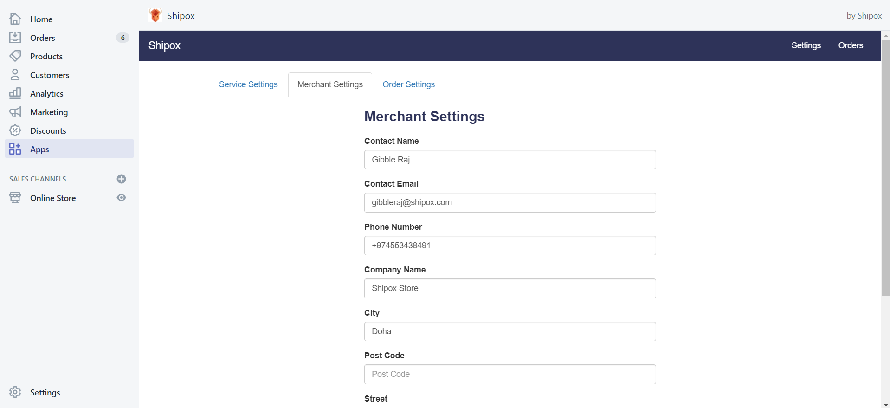Open Discounts section
890x408 pixels.
tap(48, 130)
